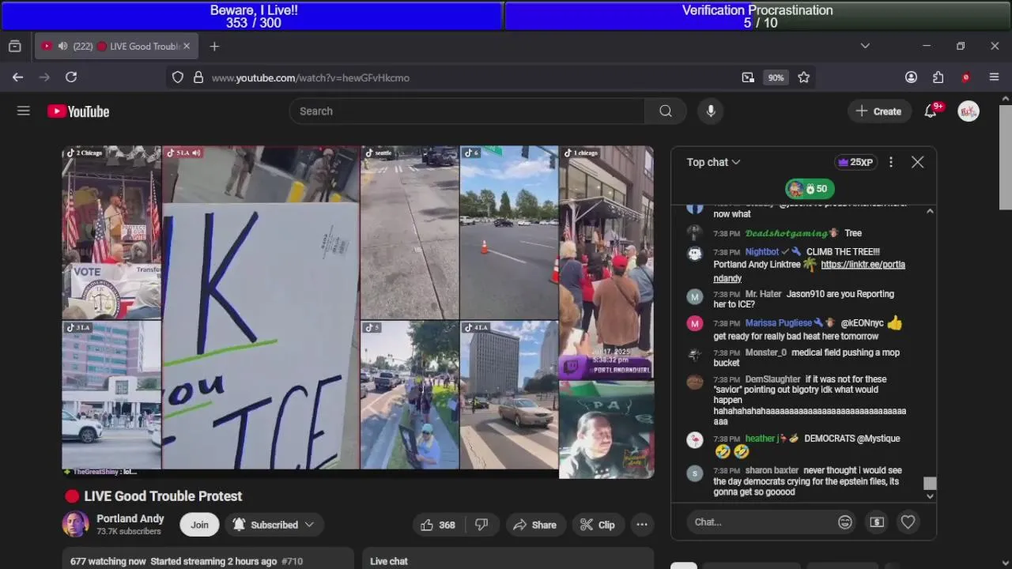The image size is (1012, 569).
Task: Open the Subscribed notification dropdown
Action: tap(274, 525)
